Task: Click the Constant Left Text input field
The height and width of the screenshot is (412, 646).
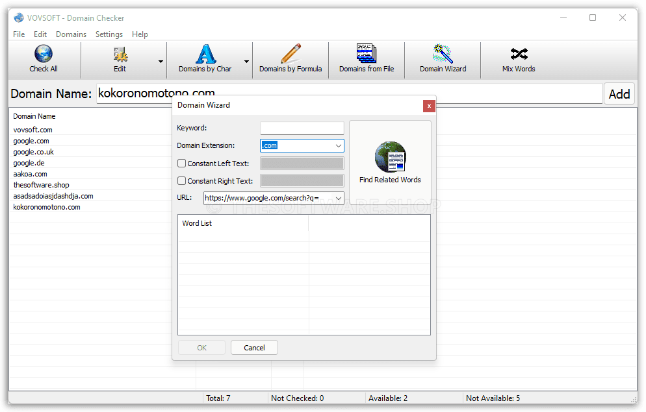Action: point(302,164)
